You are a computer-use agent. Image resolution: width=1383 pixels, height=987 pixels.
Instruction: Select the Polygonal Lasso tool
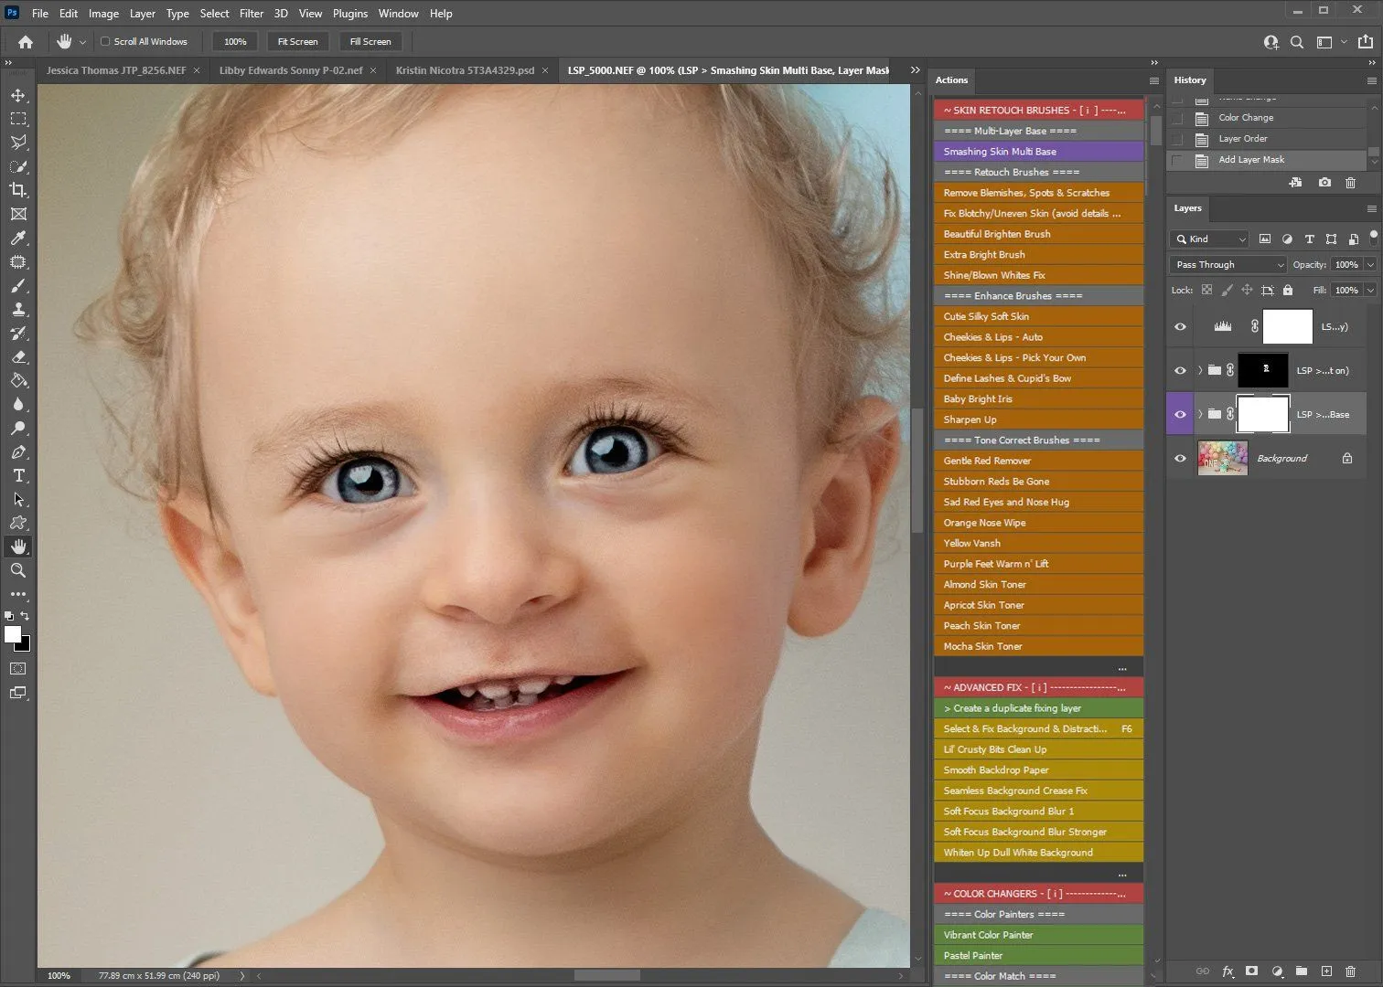(18, 143)
